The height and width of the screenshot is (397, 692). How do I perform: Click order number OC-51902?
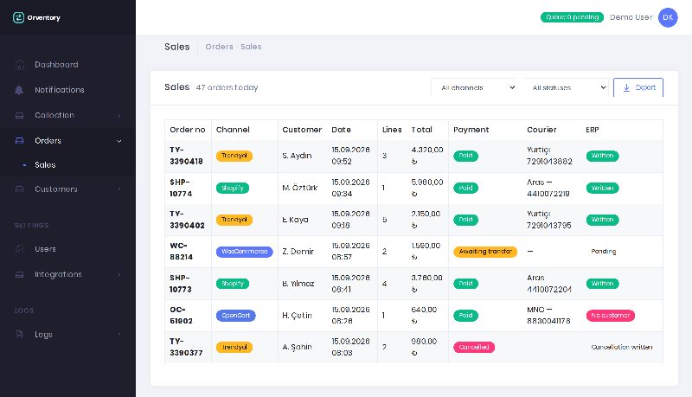click(181, 315)
